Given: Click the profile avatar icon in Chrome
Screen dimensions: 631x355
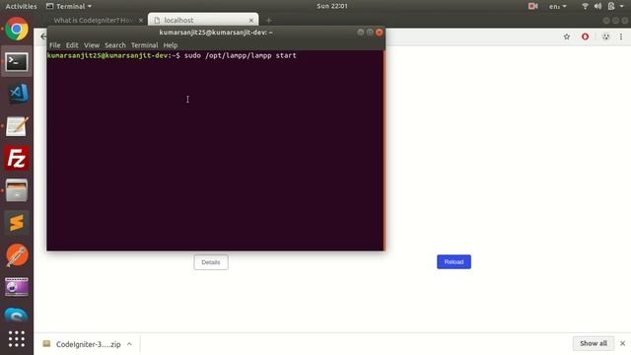Looking at the screenshot, I should tap(605, 36).
